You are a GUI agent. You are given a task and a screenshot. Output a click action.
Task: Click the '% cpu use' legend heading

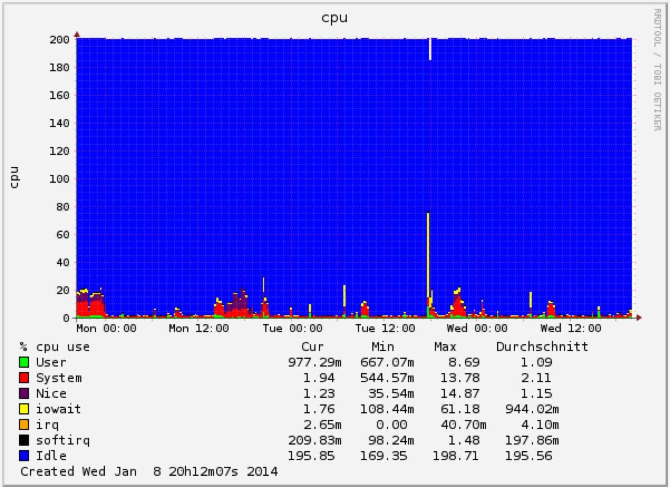[55, 347]
